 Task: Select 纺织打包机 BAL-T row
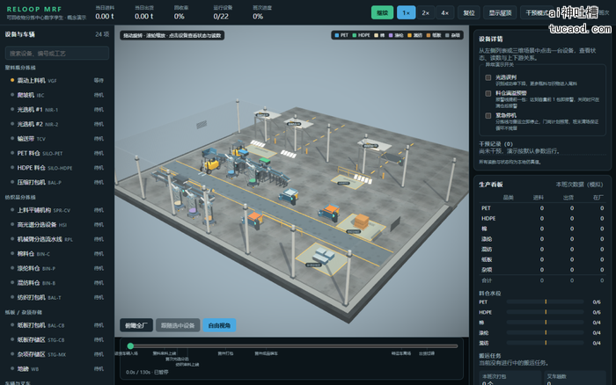(56, 297)
